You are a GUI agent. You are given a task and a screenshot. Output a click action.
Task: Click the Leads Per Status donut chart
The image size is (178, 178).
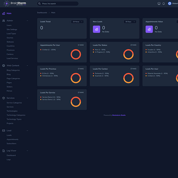pos(128,54)
